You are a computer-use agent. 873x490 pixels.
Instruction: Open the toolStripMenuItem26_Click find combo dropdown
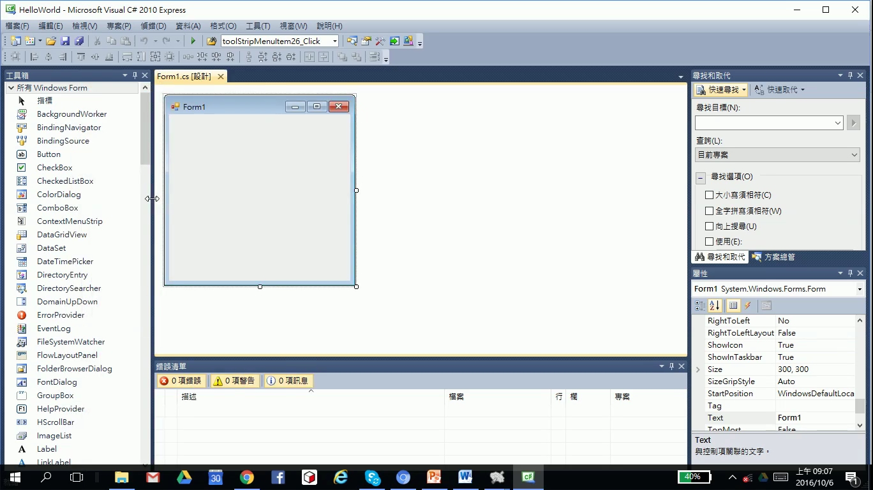pyautogui.click(x=335, y=41)
